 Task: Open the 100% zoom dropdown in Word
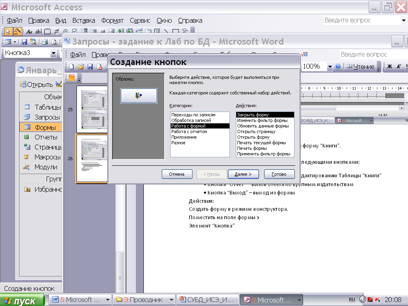[330, 67]
